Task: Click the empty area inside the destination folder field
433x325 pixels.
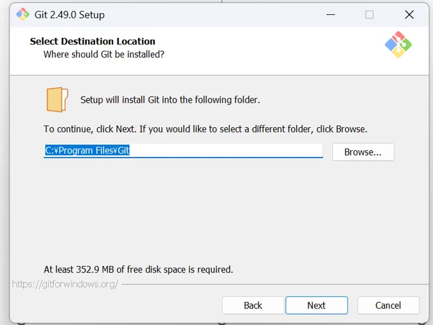Action: pyautogui.click(x=231, y=150)
